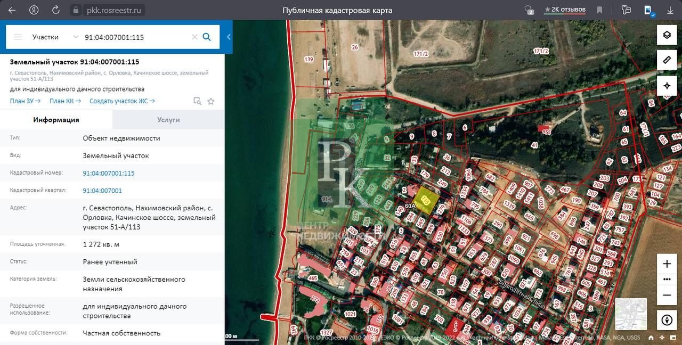Click the locate position crosshair button

pos(667,85)
